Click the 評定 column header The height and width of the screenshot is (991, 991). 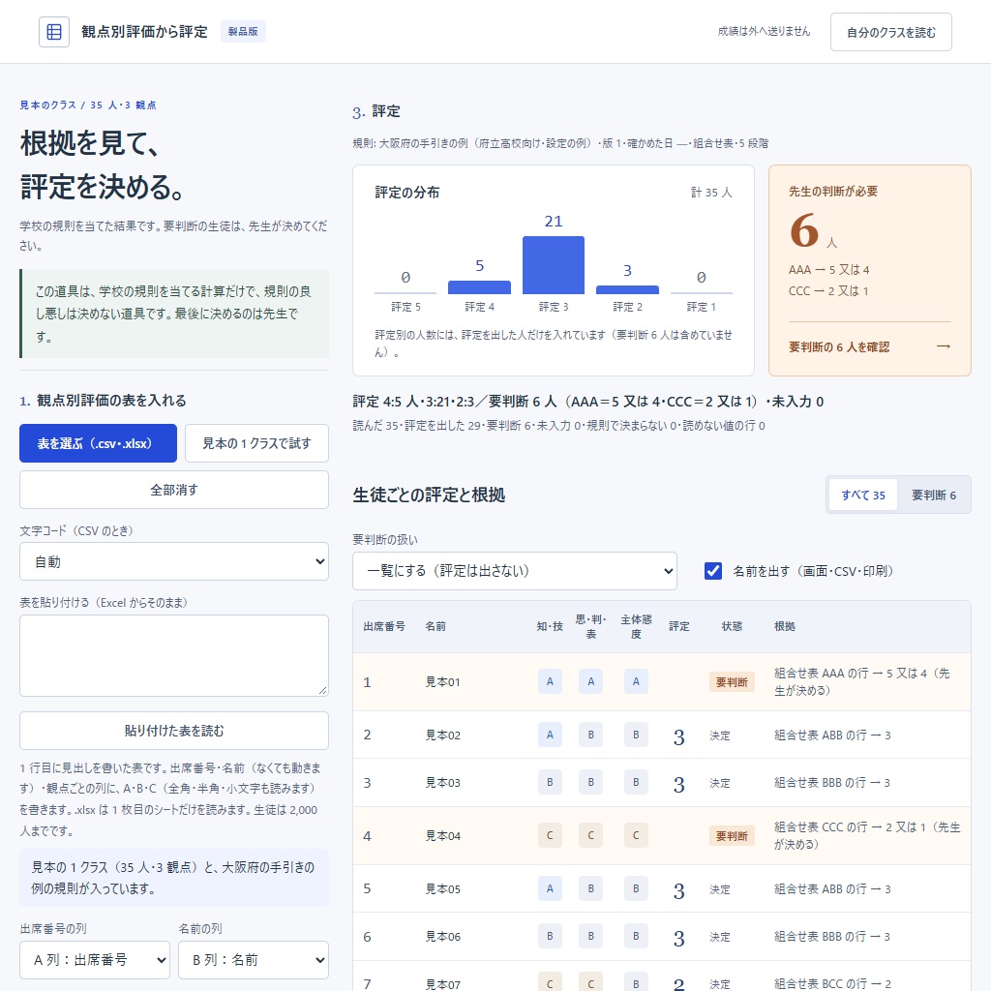click(678, 626)
